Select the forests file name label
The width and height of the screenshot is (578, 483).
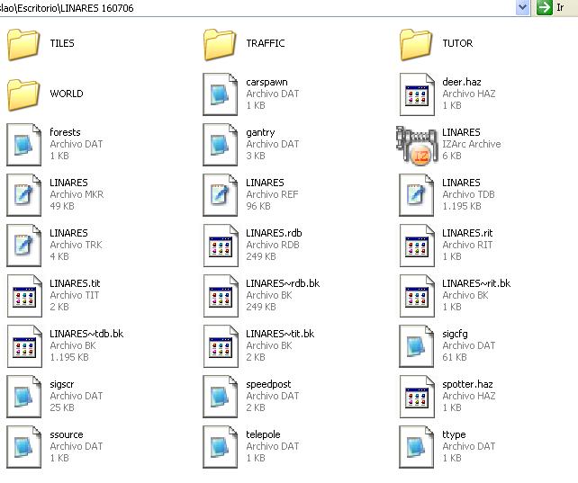[65, 132]
